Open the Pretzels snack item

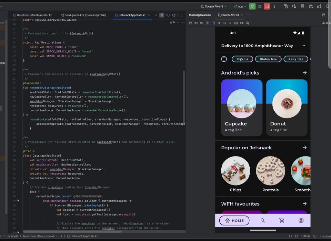270,174
